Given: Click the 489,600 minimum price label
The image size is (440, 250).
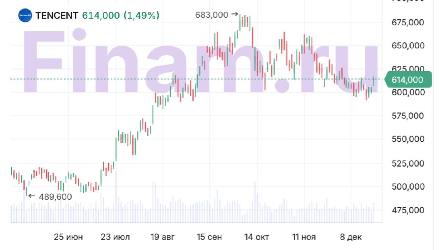Looking at the screenshot, I should 55,197.
